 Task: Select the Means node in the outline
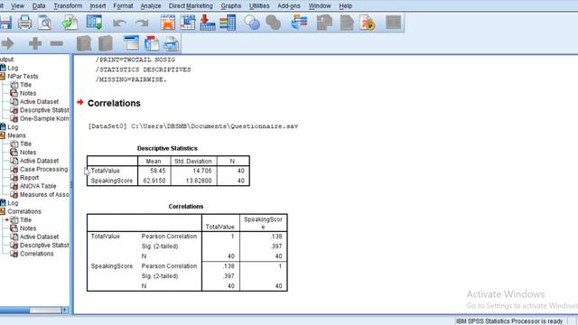click(16, 135)
